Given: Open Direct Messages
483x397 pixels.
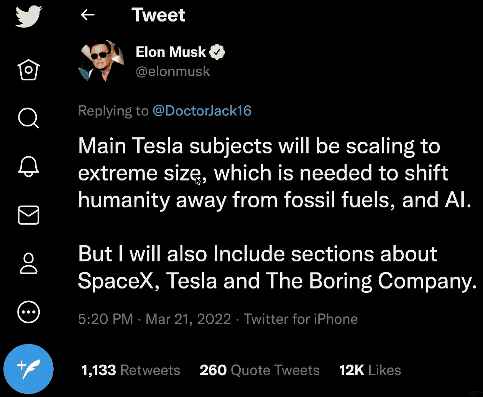Looking at the screenshot, I should pos(28,215).
